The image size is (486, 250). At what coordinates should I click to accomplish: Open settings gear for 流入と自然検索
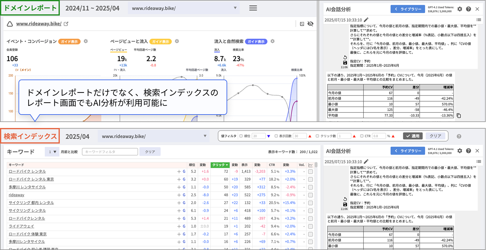tap(272, 41)
